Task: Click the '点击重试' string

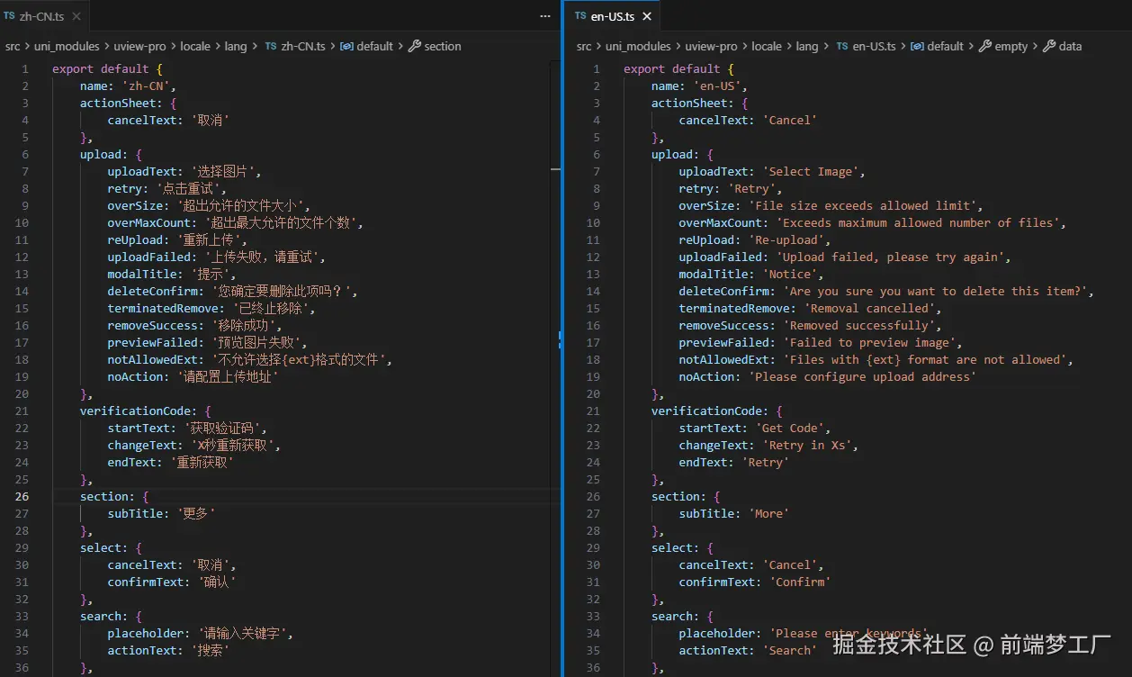Action: tap(187, 188)
